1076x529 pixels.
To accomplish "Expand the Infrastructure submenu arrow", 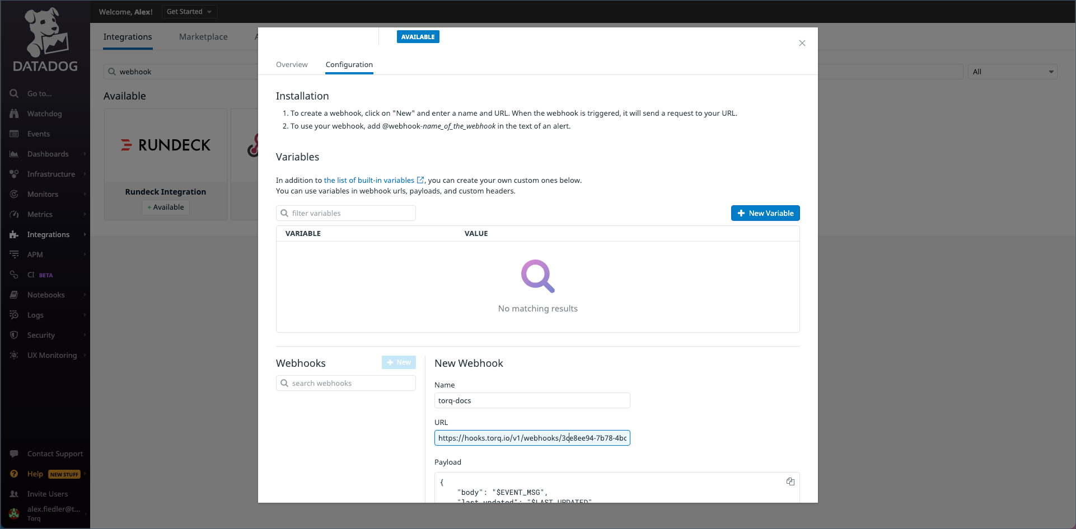I will click(x=85, y=174).
